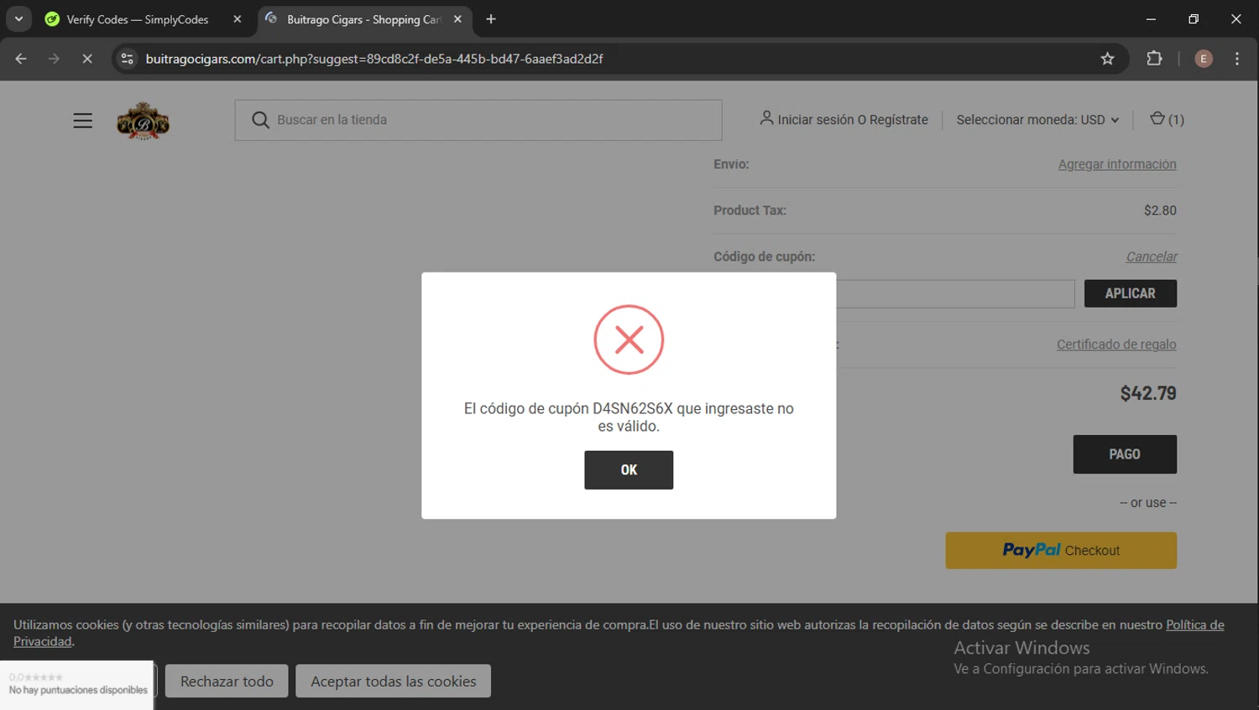Open the shopping cart icon (1)

[x=1167, y=119]
